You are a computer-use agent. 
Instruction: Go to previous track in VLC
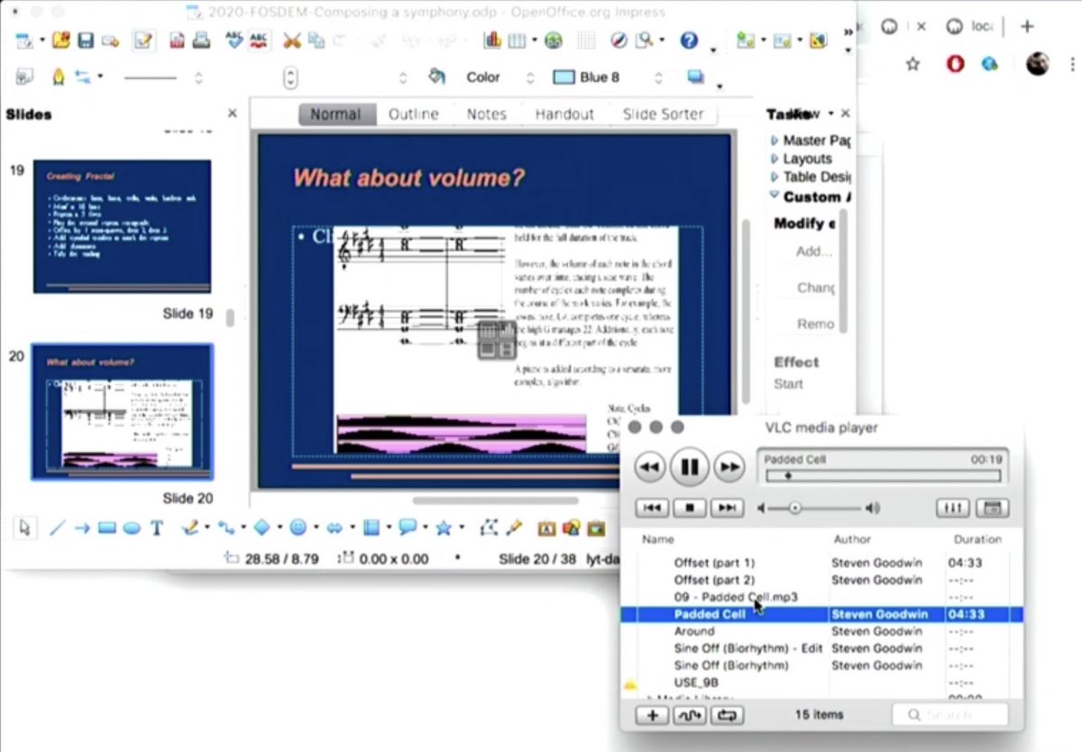click(x=652, y=508)
